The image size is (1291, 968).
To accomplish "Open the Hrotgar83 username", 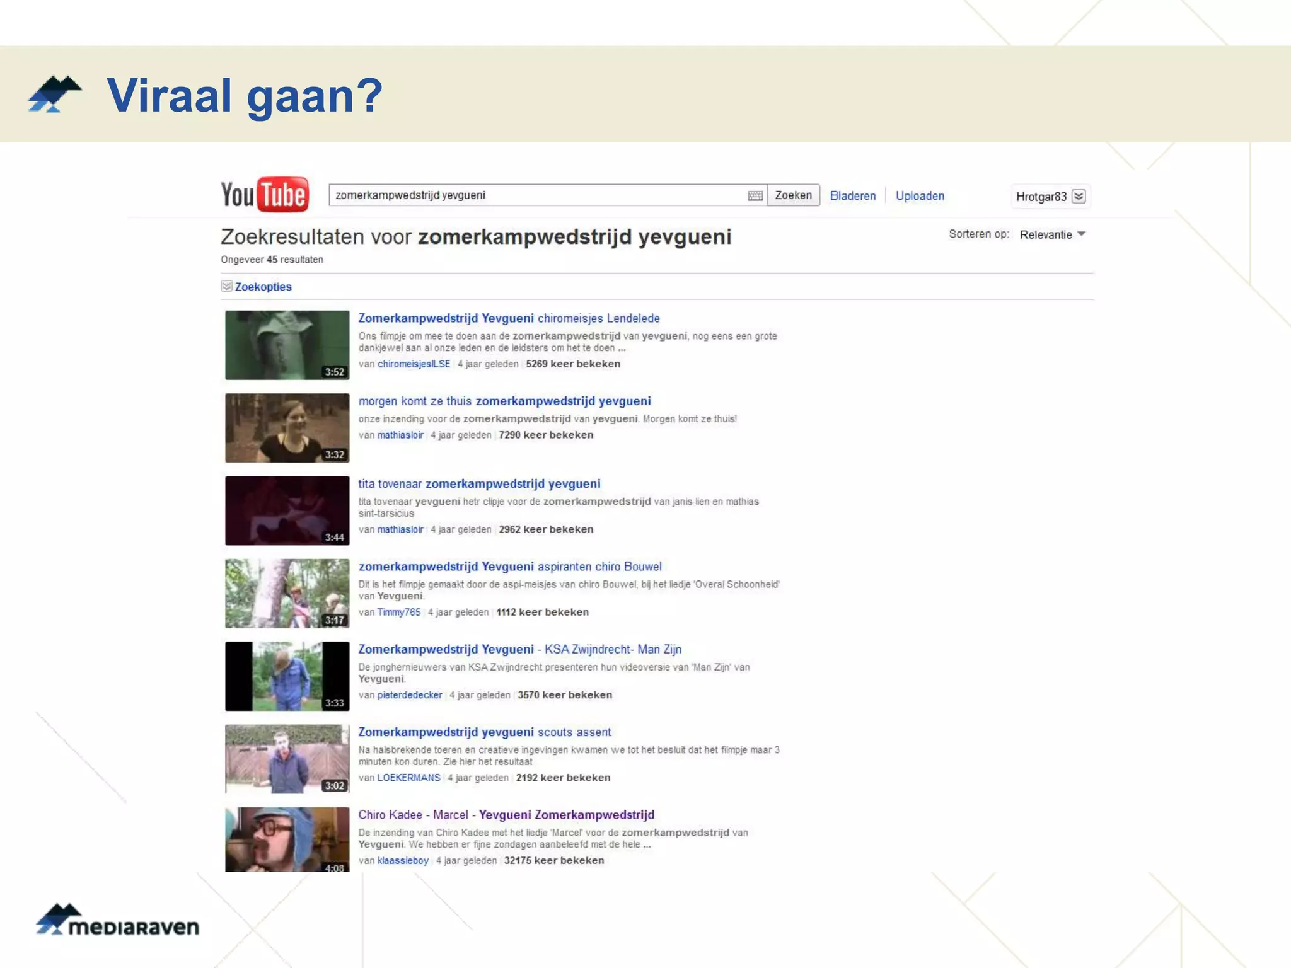I will pyautogui.click(x=1041, y=197).
